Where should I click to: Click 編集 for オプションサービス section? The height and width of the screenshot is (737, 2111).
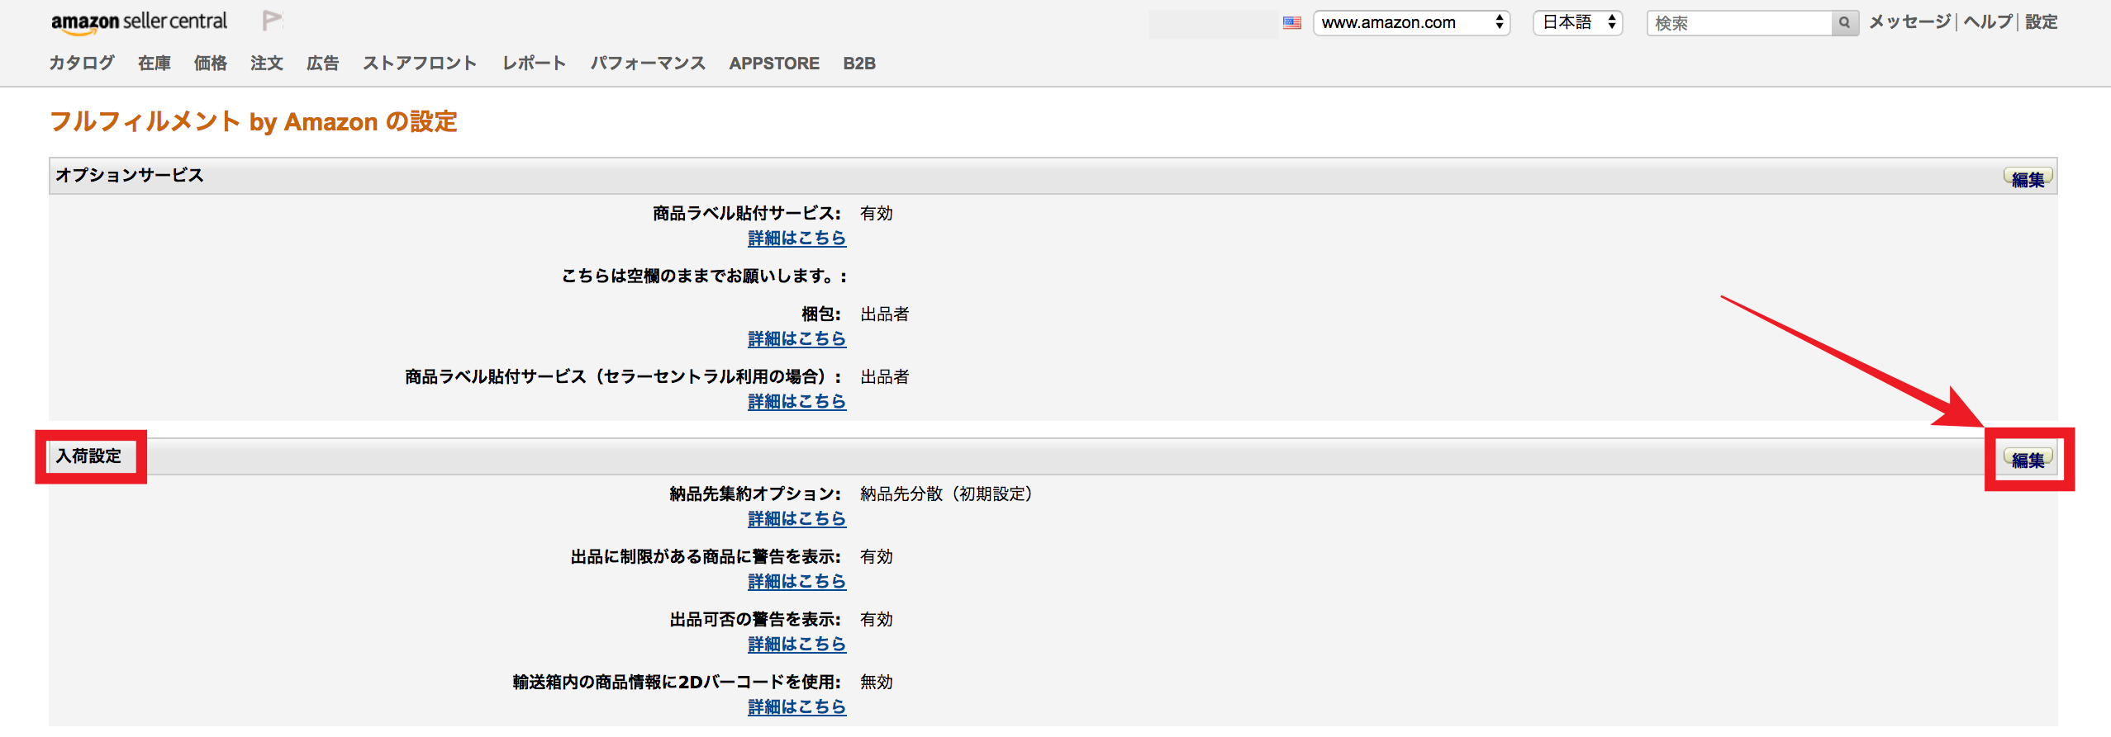click(x=2028, y=178)
